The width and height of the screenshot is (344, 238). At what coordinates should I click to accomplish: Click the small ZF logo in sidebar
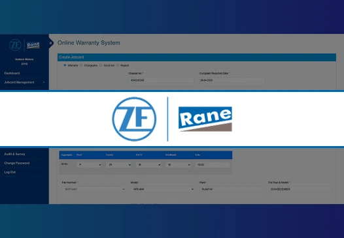pos(15,45)
